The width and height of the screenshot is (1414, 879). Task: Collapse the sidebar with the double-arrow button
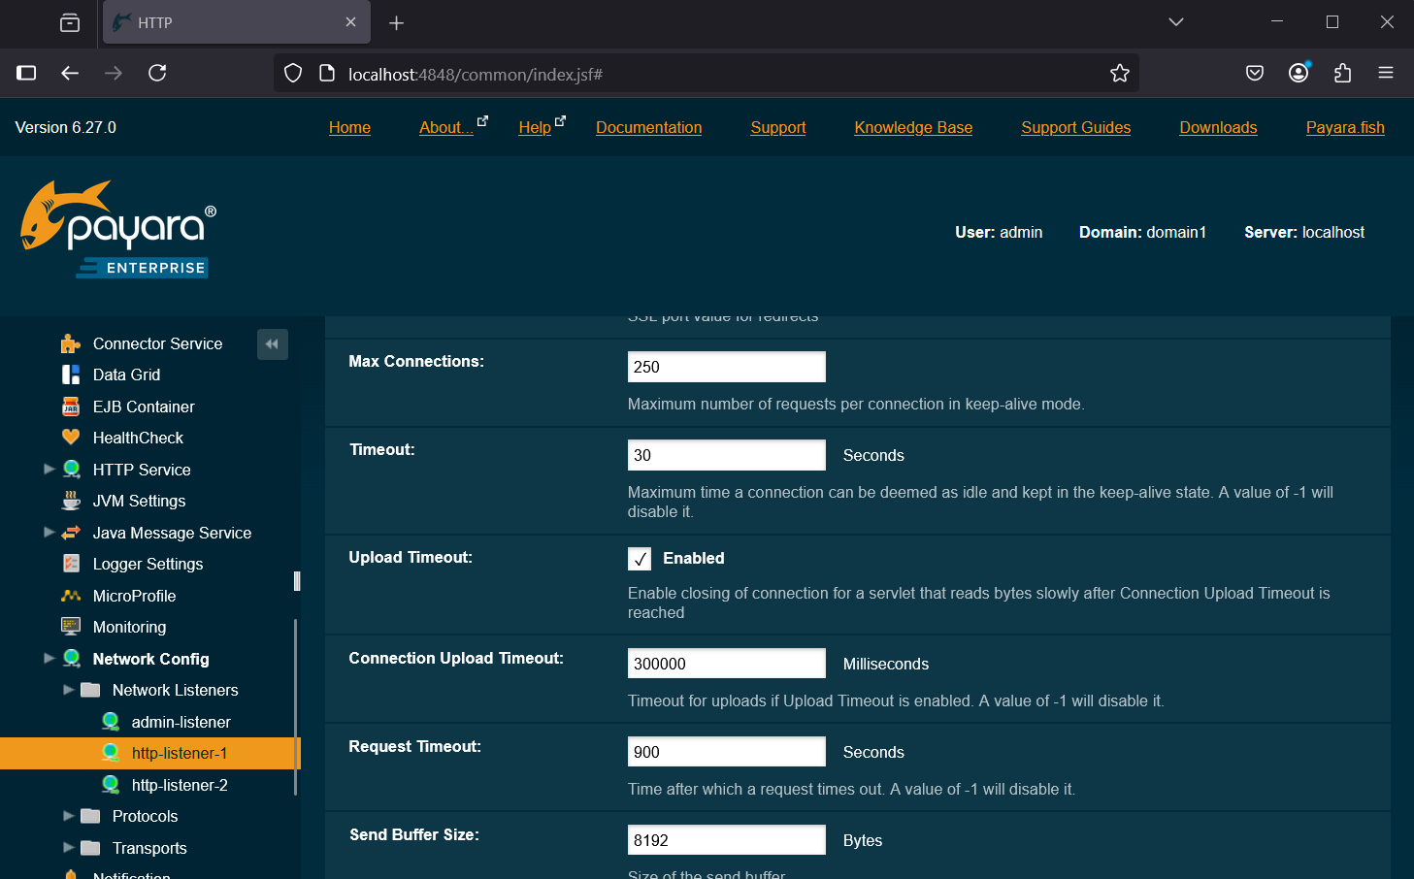click(x=272, y=344)
